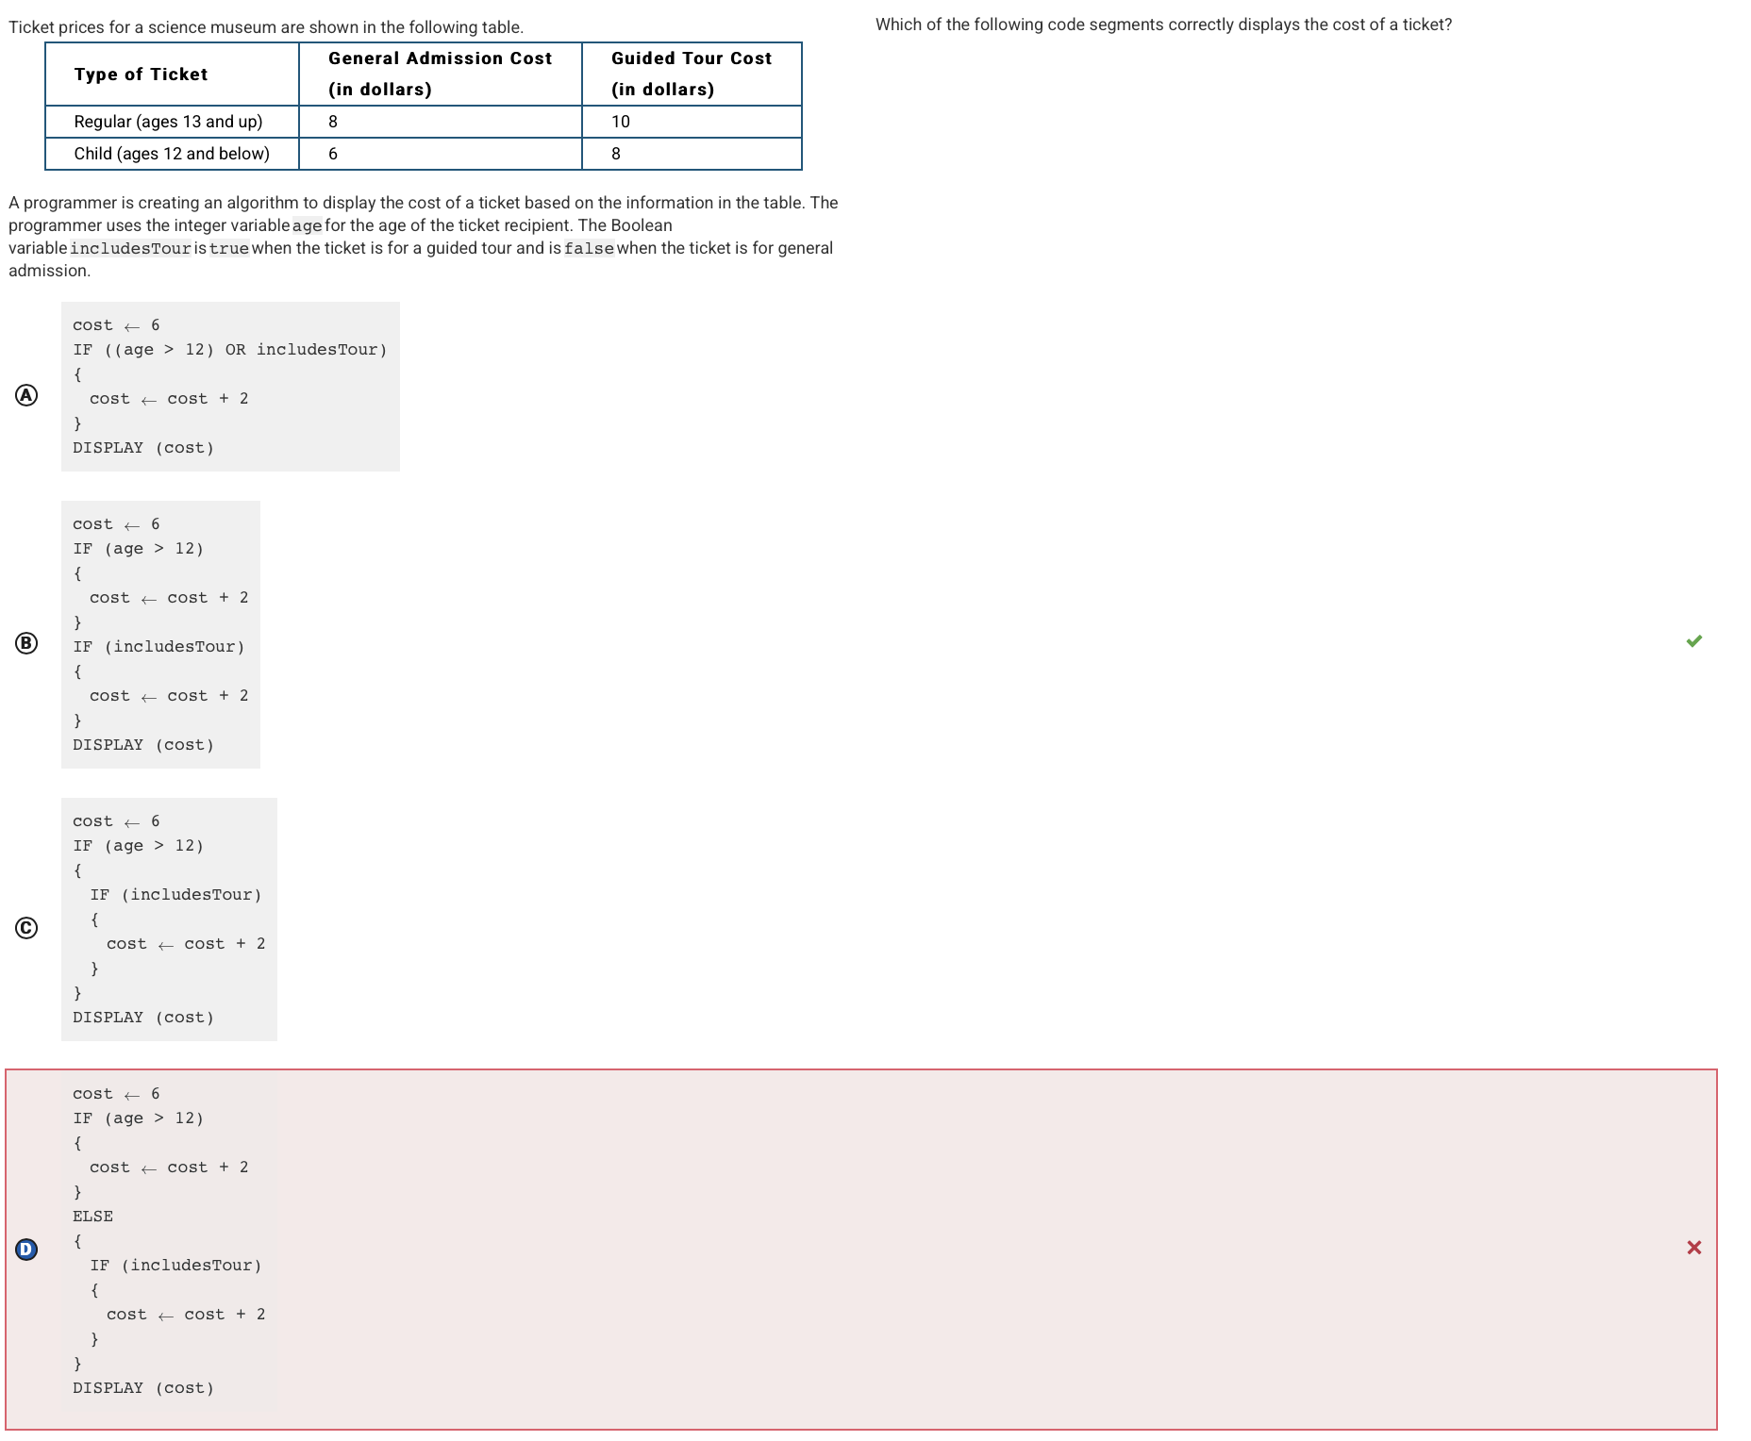Click the green checkmark beside option B

click(1694, 641)
